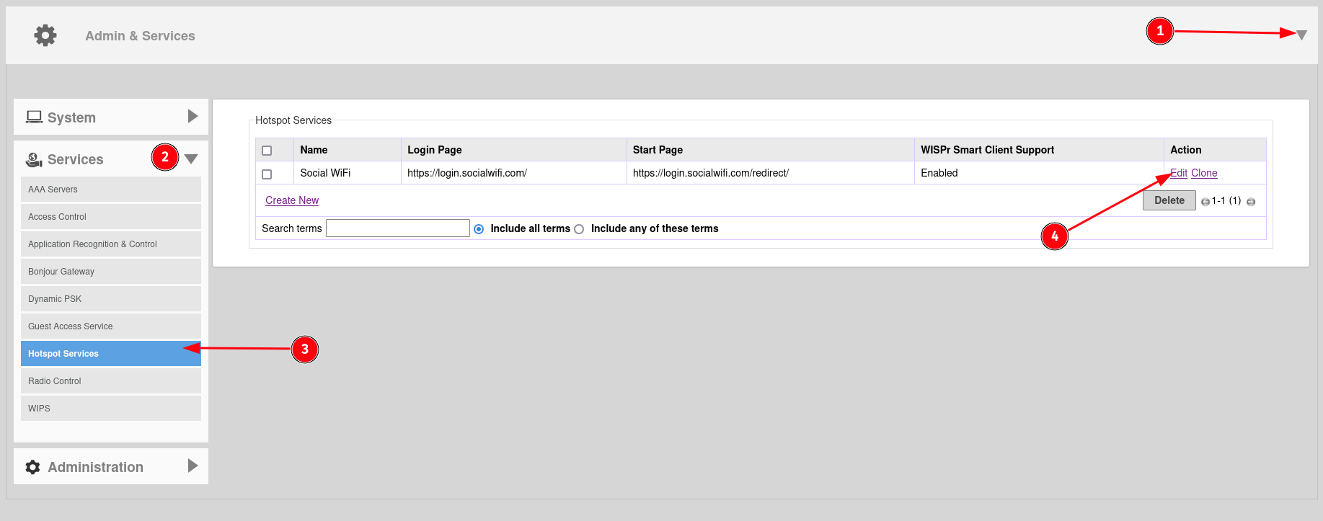Toggle the select-all checkbox in table header
Screen dimensions: 1323x521
pos(267,151)
